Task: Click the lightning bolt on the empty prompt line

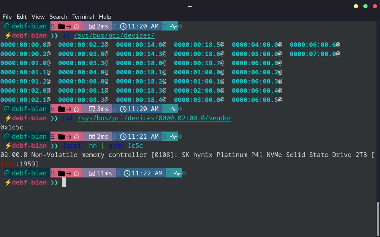Action: [x=8, y=182]
